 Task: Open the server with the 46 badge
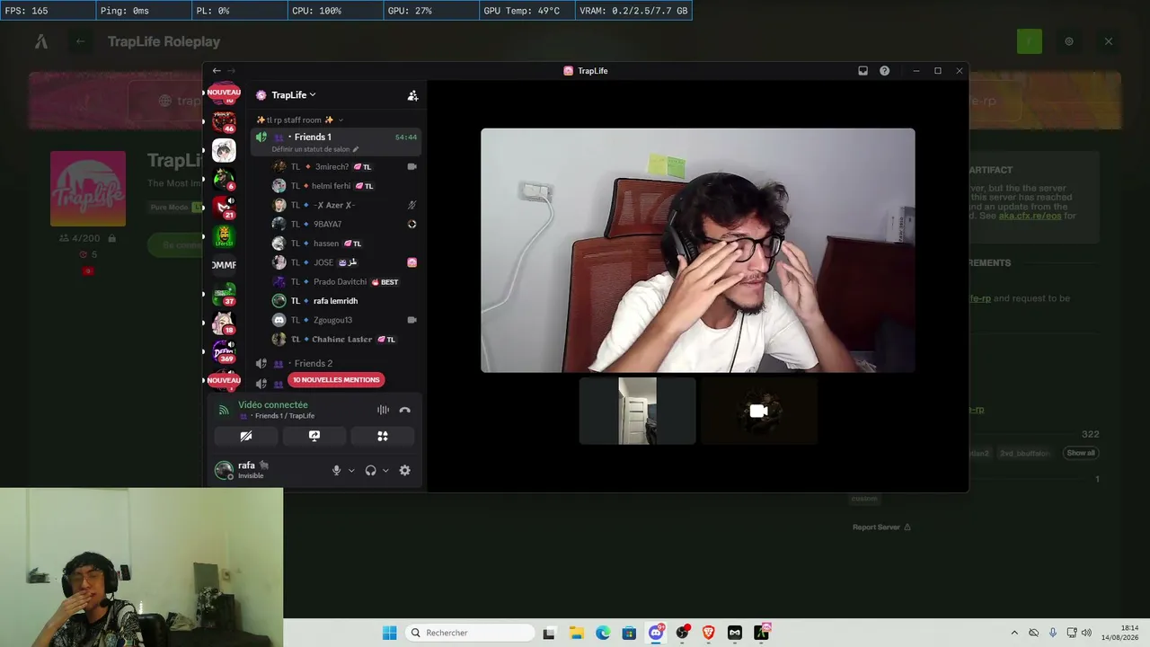[x=224, y=120]
